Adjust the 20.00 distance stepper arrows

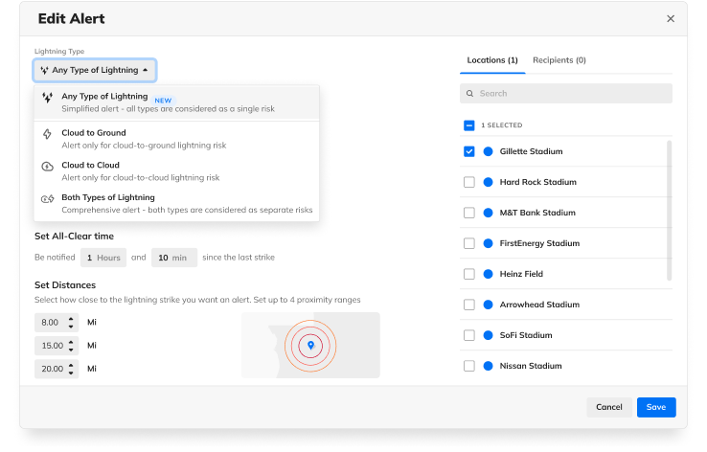pos(72,369)
